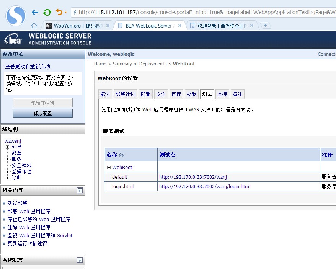This screenshot has height=269, width=336.
Task: Click the 释放配置 button
Action: coord(43,113)
